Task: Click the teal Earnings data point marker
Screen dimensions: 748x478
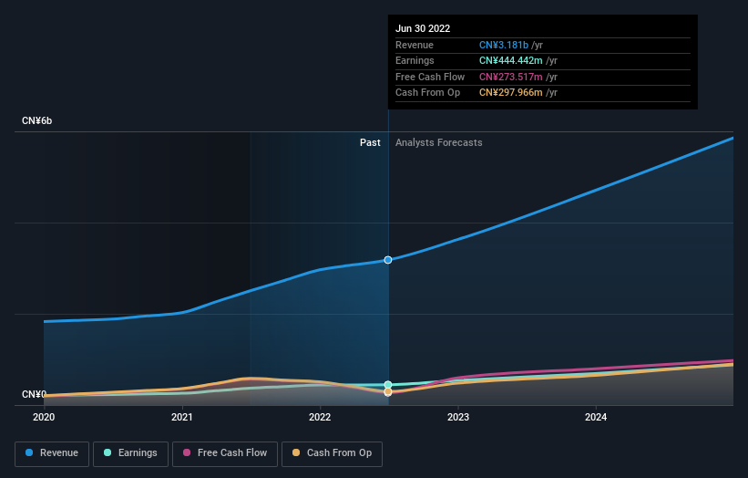Action: [388, 384]
